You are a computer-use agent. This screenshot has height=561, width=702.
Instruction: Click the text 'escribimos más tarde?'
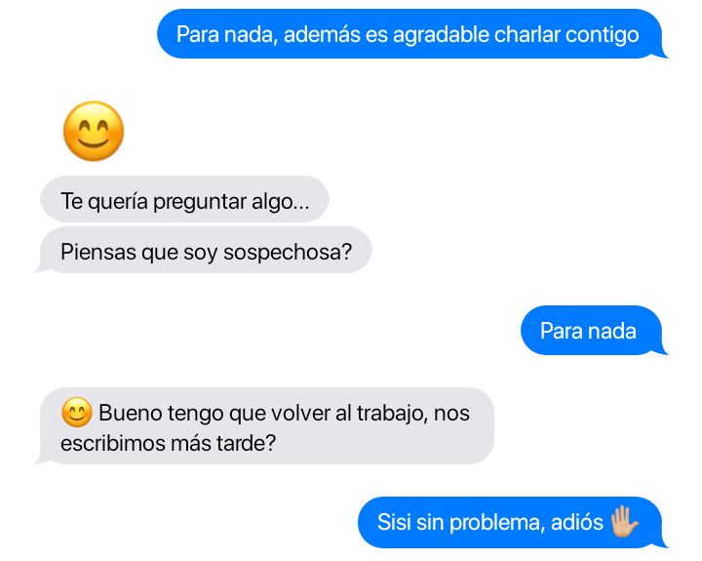click(168, 444)
